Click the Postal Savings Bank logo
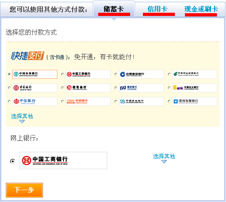Viewport: 226px width, 202px height. pos(194,74)
